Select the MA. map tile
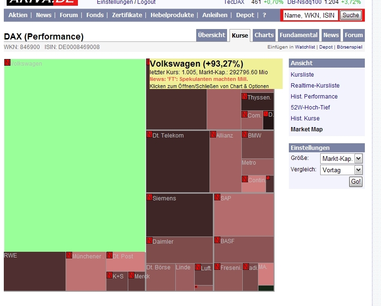381x306 pixels. (266, 274)
